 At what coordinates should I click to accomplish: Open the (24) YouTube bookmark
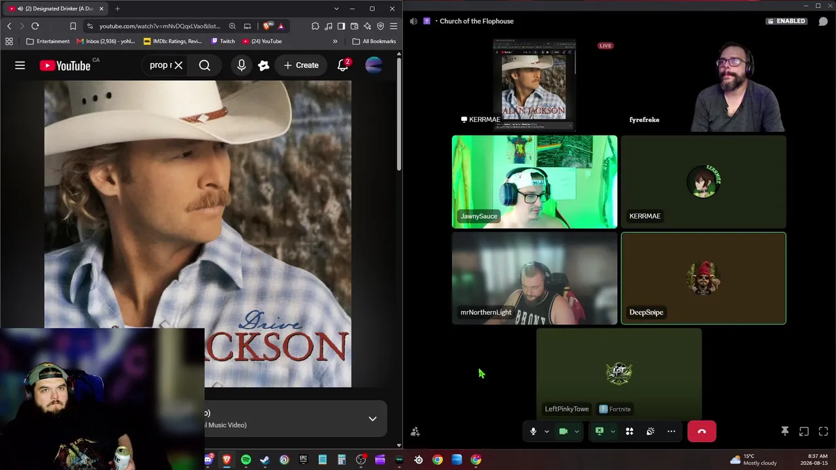tap(262, 41)
